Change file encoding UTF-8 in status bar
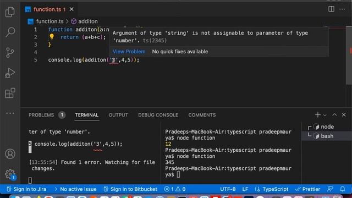This screenshot has height=198, width=352. (228, 189)
